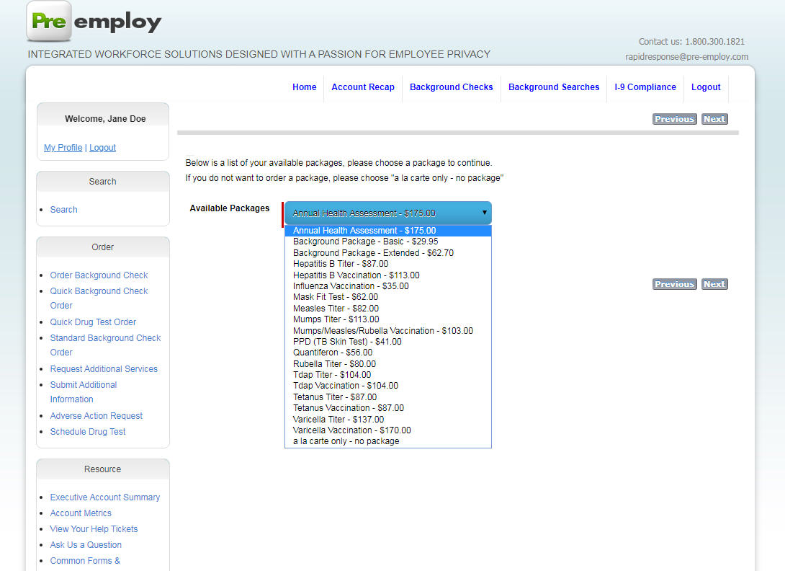785x571 pixels.
Task: Choose Varicella Vaccination - $170.00
Action: click(x=351, y=430)
